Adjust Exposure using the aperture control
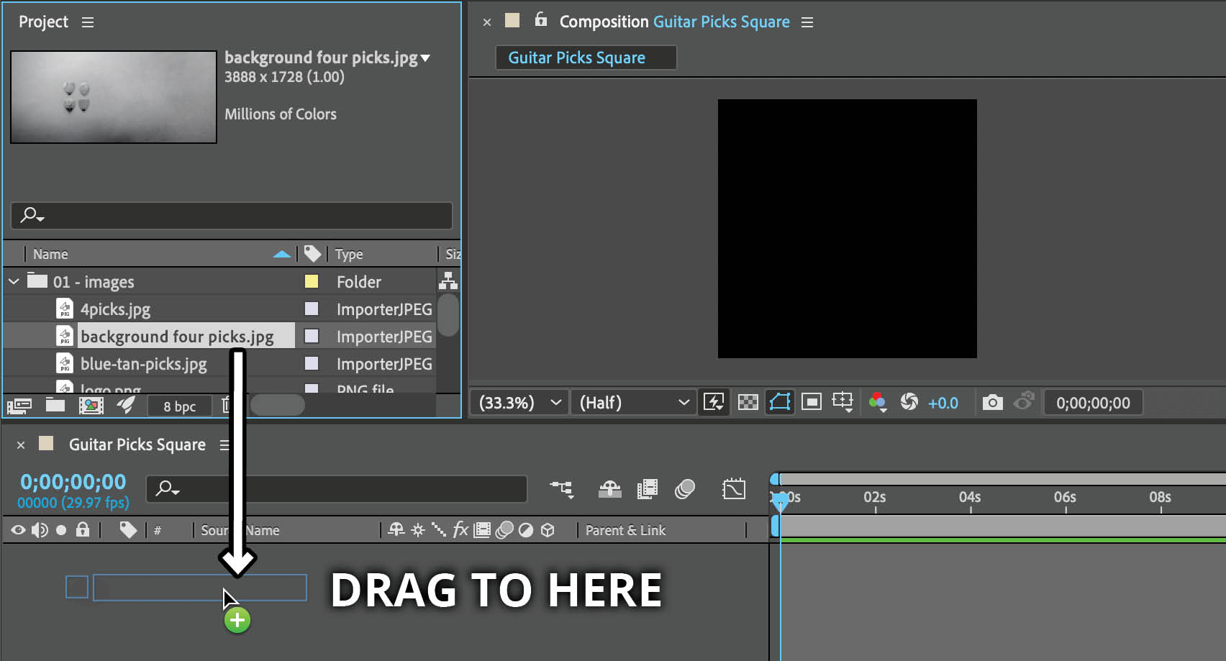The image size is (1226, 661). (908, 402)
